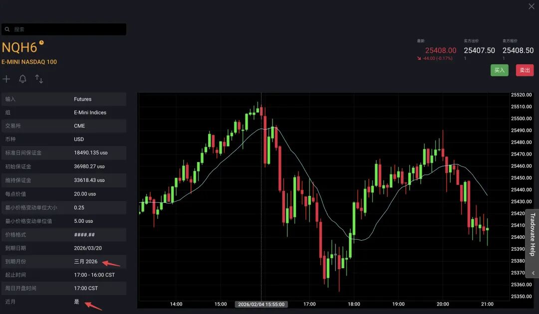Screen dimensions: 539x314
Task: Click the 最小价格变动单位大小 row label
Action: 31,208
